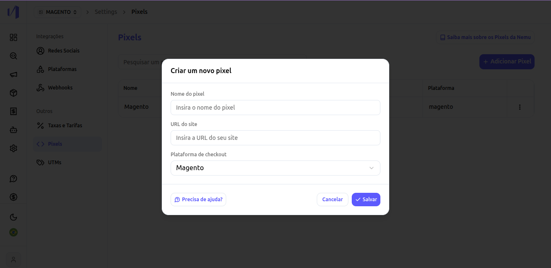Toggle dark mode with moon icon
Image resolution: width=551 pixels, height=268 pixels.
click(13, 217)
